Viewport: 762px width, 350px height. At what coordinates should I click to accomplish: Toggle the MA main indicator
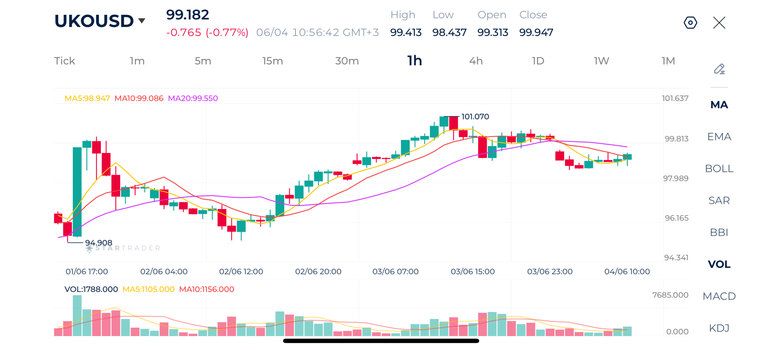pyautogui.click(x=719, y=104)
